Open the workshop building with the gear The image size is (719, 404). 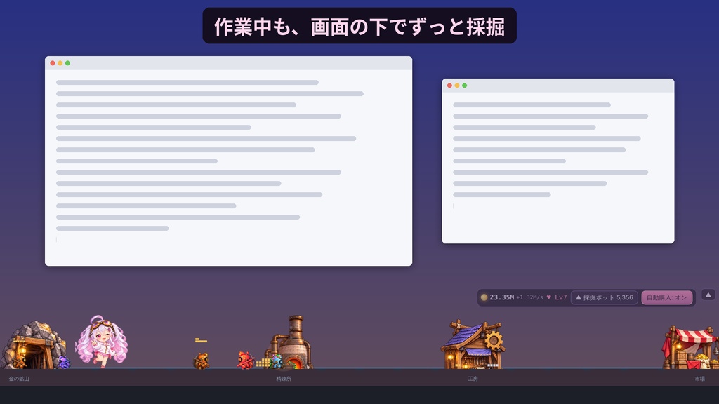click(x=473, y=344)
